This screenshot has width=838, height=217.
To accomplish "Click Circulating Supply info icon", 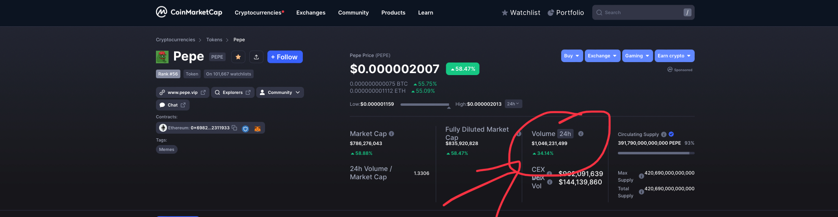I will (664, 134).
